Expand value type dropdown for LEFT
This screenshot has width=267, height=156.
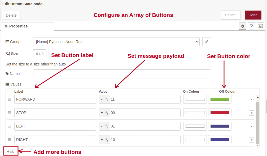(x=102, y=126)
